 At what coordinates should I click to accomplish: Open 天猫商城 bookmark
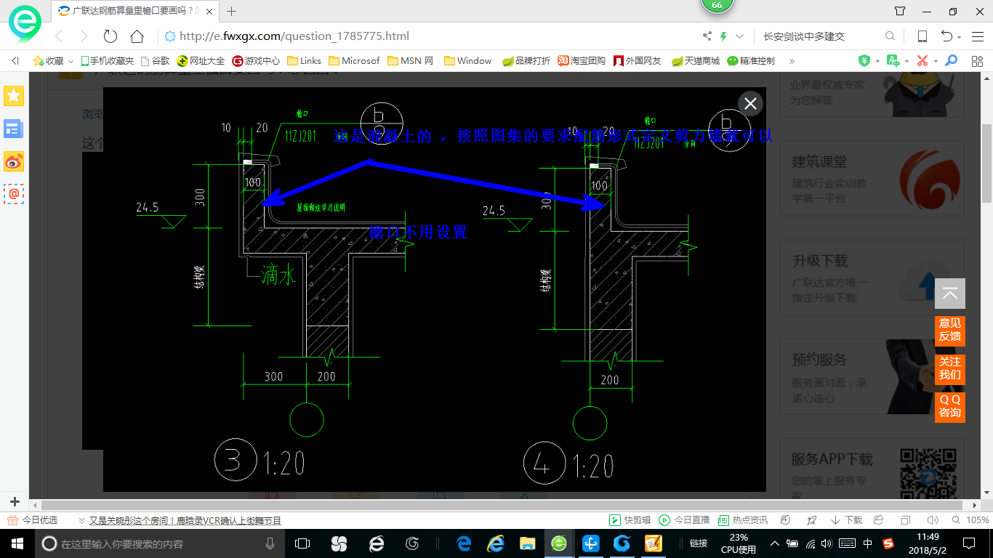pyautogui.click(x=696, y=61)
